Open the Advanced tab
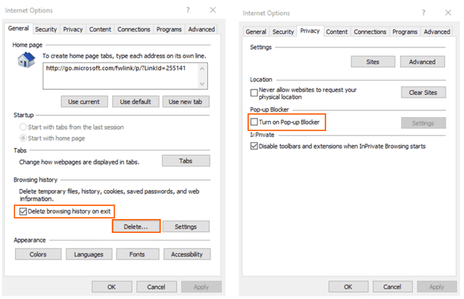 pos(201,29)
